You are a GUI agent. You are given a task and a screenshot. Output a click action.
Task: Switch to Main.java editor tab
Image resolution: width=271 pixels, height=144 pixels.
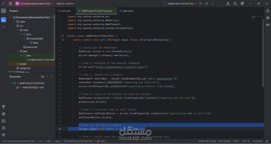point(126,11)
